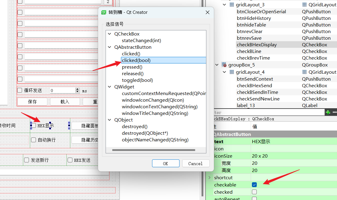Confirm the signal selection with OK
The height and width of the screenshot is (200, 337).
(x=165, y=163)
